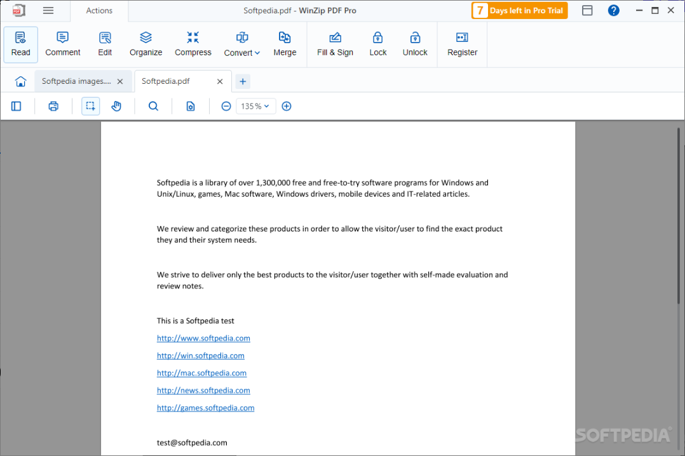The width and height of the screenshot is (685, 456).
Task: Toggle the sidebar panel
Action: [x=16, y=106]
